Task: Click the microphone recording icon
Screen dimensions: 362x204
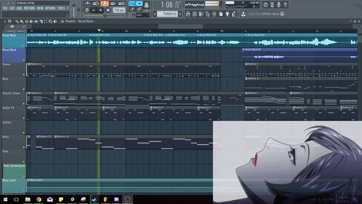Action: point(279,5)
